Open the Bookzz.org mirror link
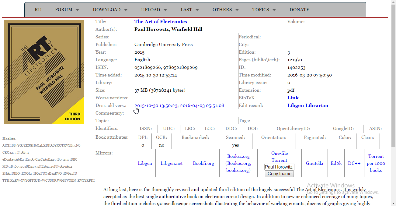Viewport: 396px width, 206px height. point(238,163)
